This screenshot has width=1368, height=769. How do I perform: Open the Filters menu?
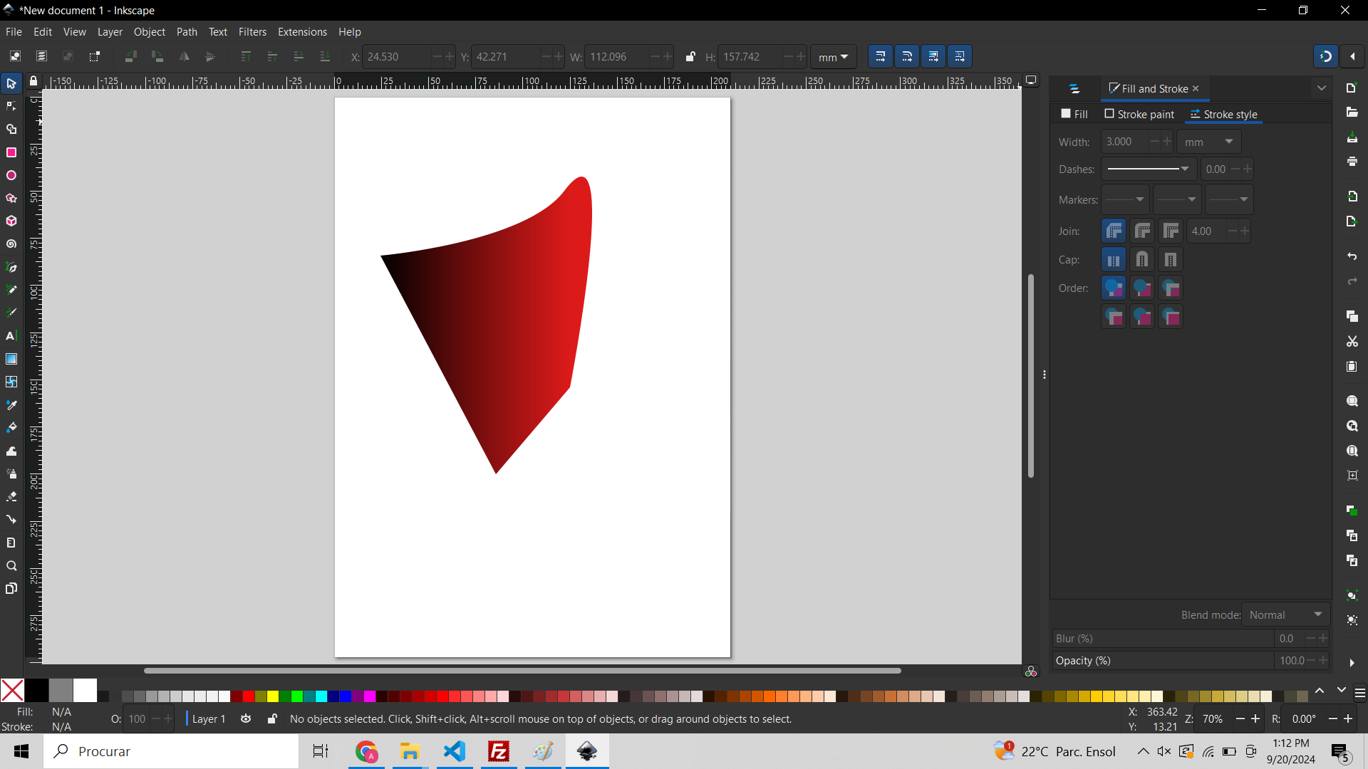(x=252, y=32)
